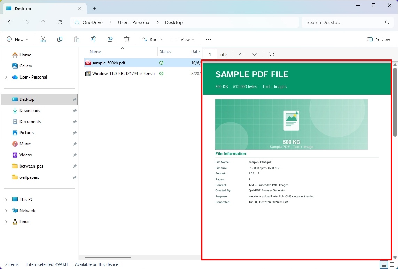Unpin Documents using its pin icon
398x269 pixels.
(x=75, y=122)
